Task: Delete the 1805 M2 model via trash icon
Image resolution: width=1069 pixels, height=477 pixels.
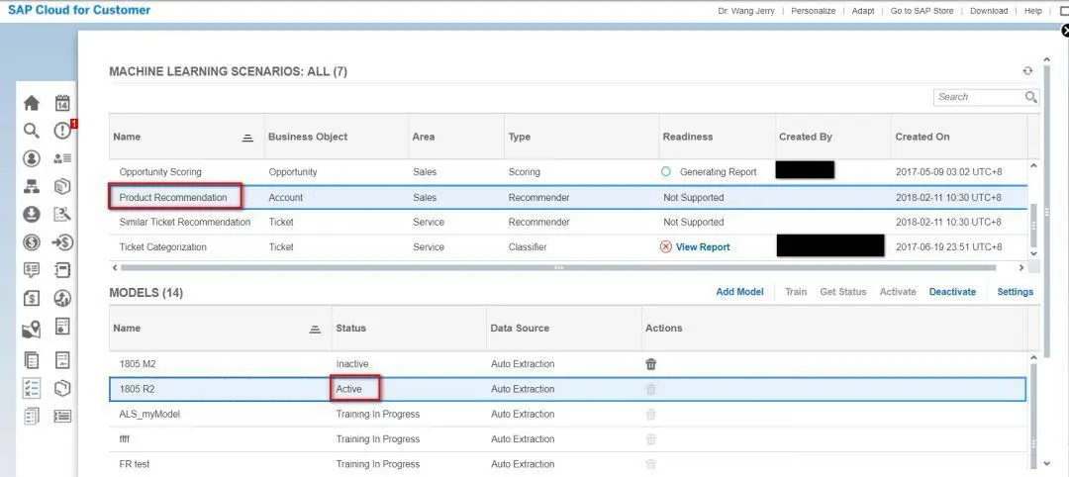Action: point(651,364)
